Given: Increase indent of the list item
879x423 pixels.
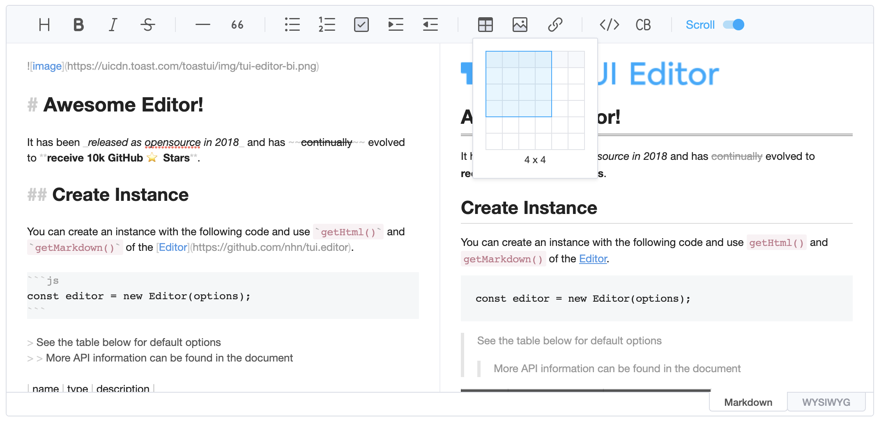Looking at the screenshot, I should click(x=396, y=25).
